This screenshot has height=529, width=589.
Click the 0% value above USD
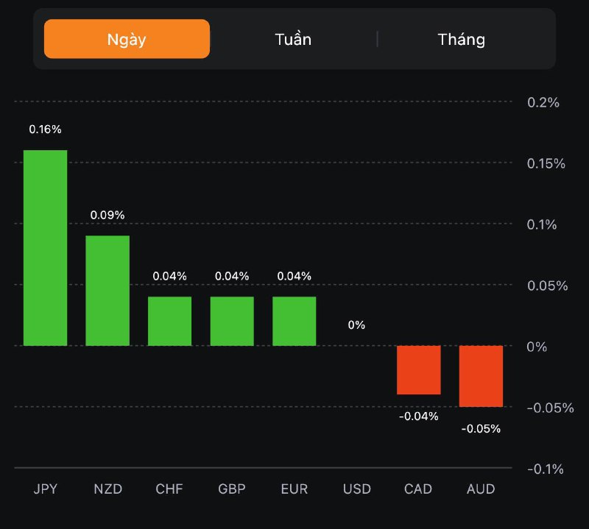[356, 324]
